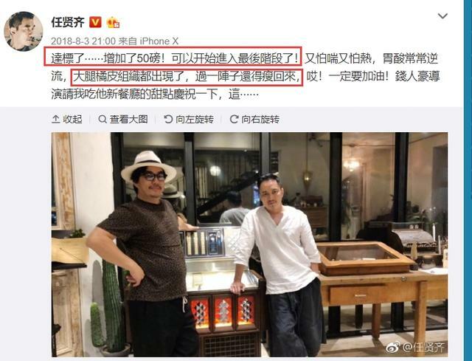Click the orange V verified badge

pos(95,22)
